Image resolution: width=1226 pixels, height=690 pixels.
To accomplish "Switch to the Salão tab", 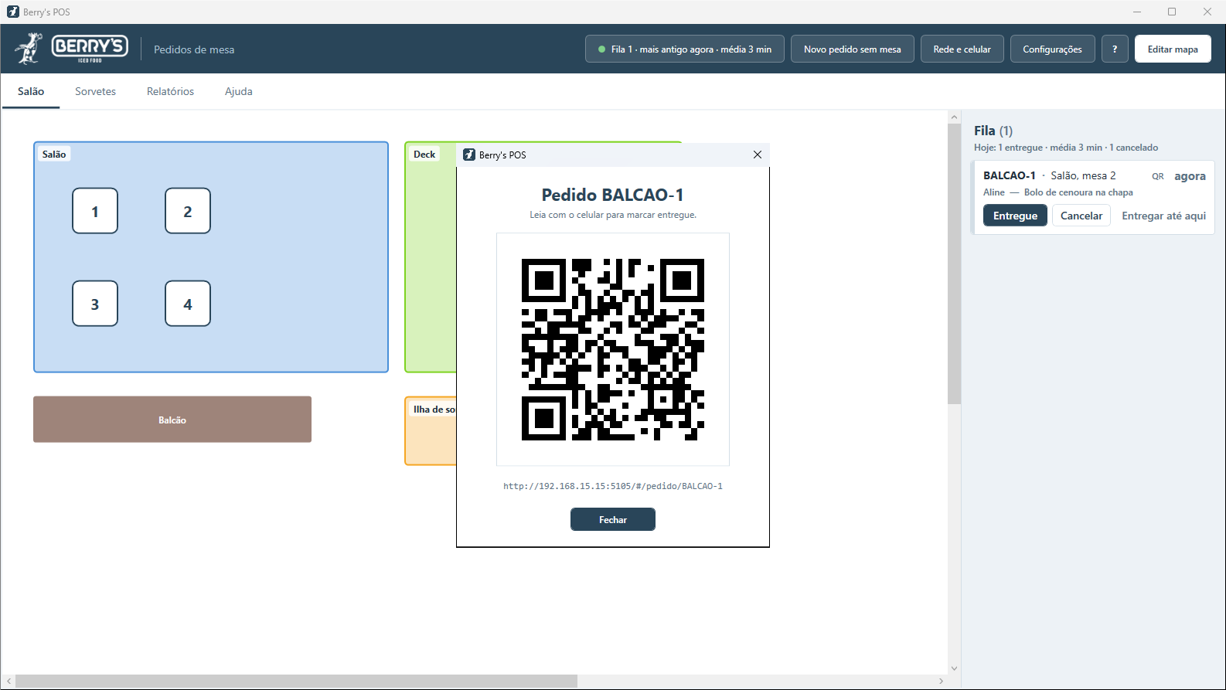I will pyautogui.click(x=31, y=91).
